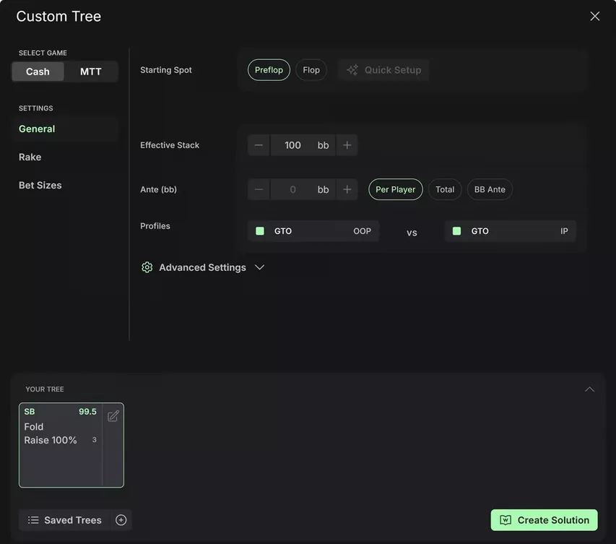Image resolution: width=616 pixels, height=544 pixels.
Task: Click the green swatch in OOP profile
Action: point(260,231)
